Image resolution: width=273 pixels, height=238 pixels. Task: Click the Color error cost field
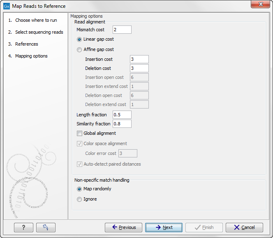(x=128, y=153)
